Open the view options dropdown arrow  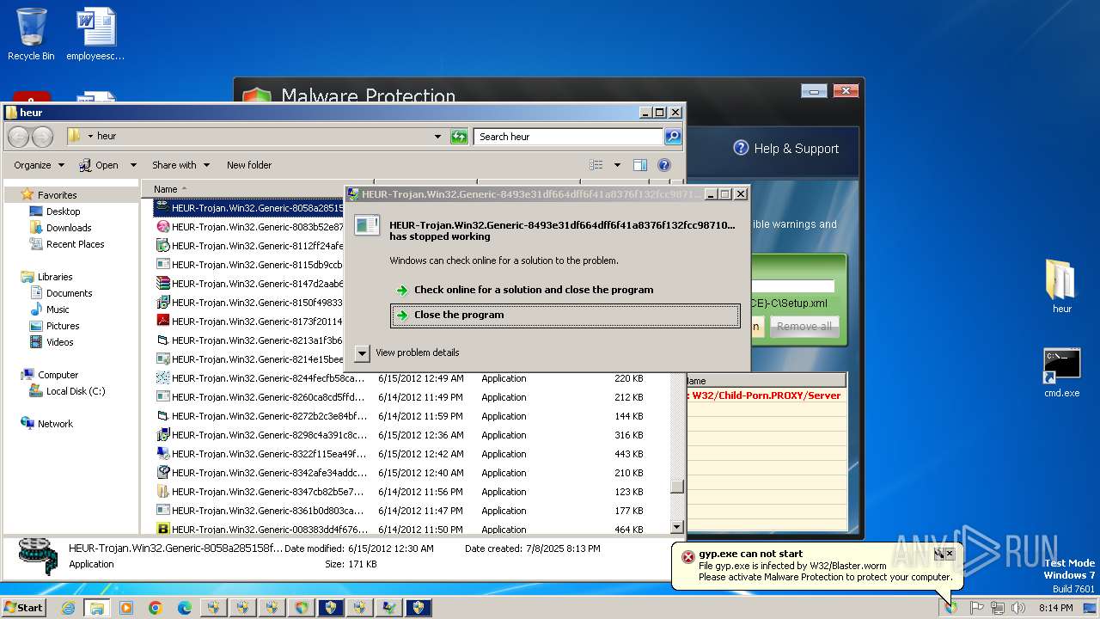pyautogui.click(x=617, y=165)
